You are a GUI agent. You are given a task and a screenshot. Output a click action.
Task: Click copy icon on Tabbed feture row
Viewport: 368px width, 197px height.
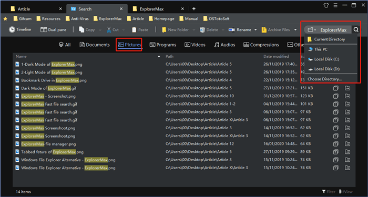pyautogui.click(x=336, y=152)
